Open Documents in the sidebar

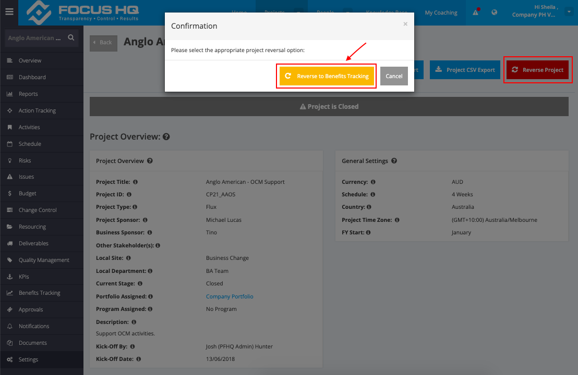pyautogui.click(x=42, y=343)
